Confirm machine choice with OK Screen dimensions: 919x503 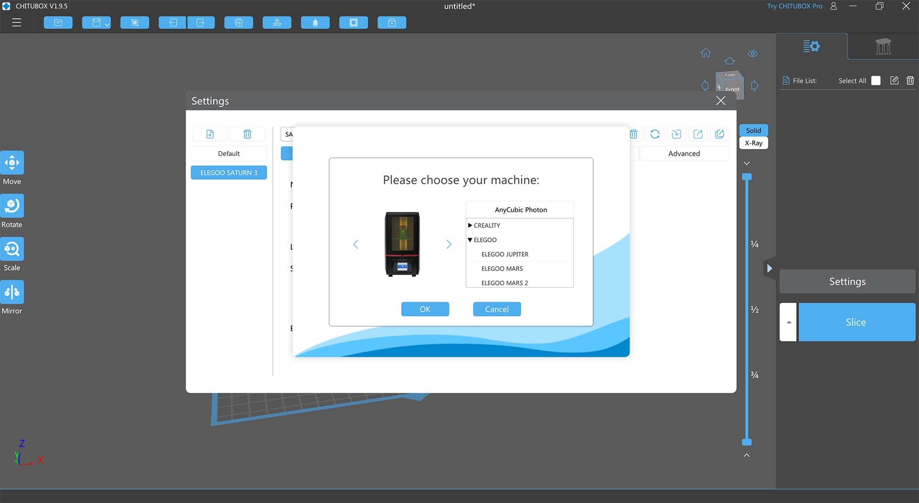tap(425, 309)
